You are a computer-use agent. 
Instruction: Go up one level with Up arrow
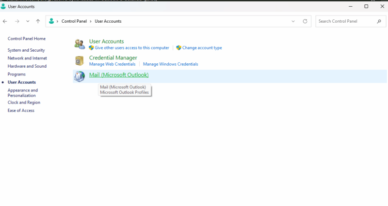pos(38,21)
